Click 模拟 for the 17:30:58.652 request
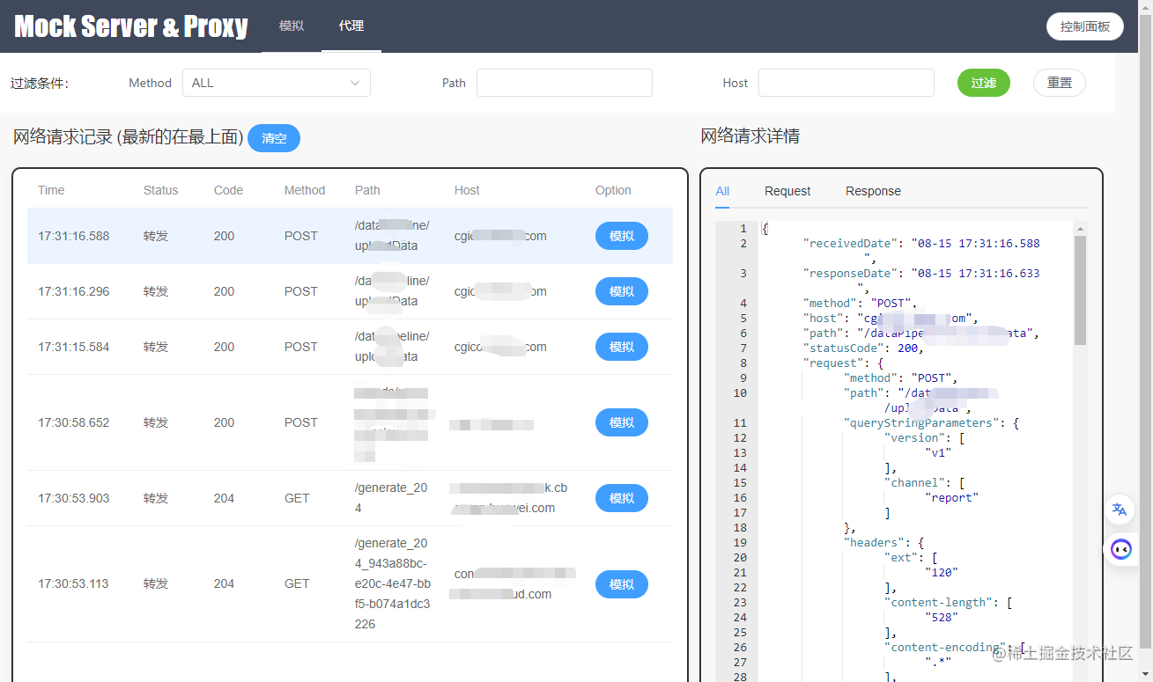1153x682 pixels. [x=622, y=422]
